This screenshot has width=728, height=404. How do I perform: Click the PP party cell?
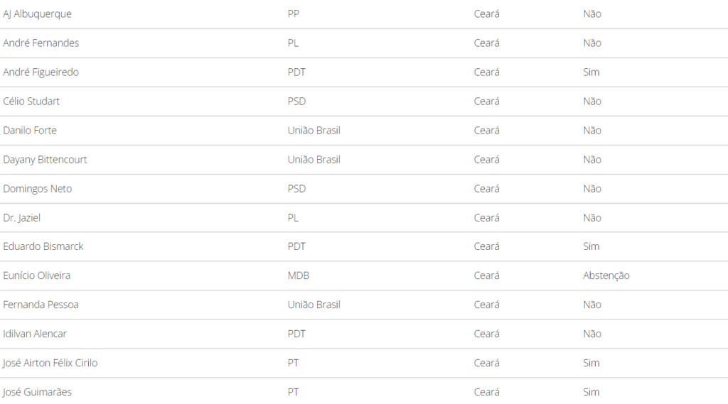coord(294,14)
